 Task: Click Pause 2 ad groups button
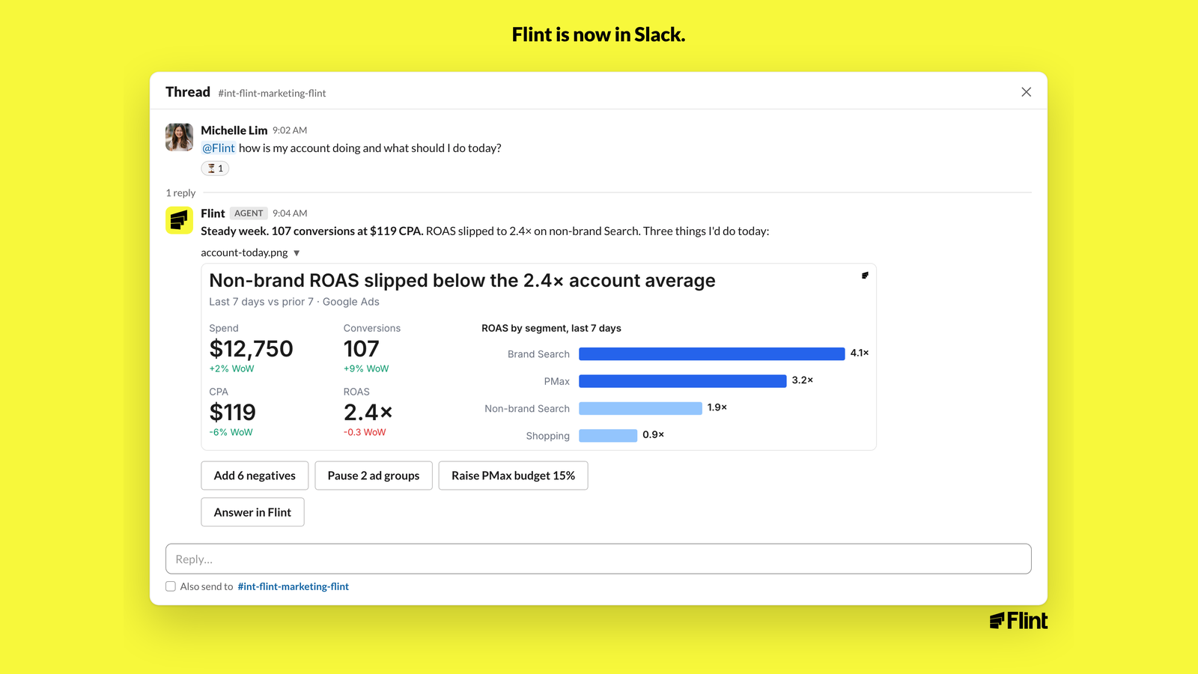pyautogui.click(x=374, y=476)
